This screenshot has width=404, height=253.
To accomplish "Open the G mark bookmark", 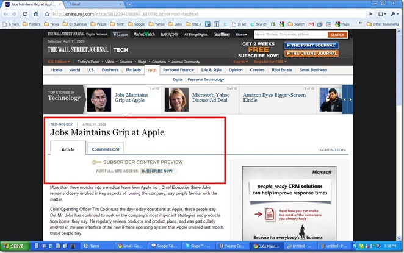I will pos(11,24).
